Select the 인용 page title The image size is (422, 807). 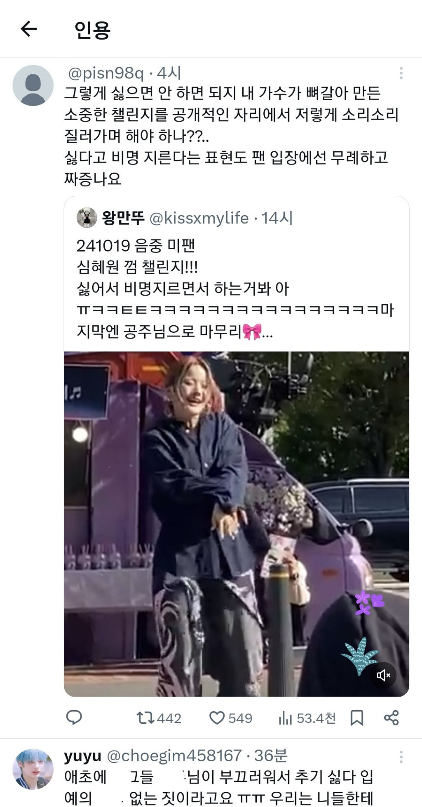92,30
